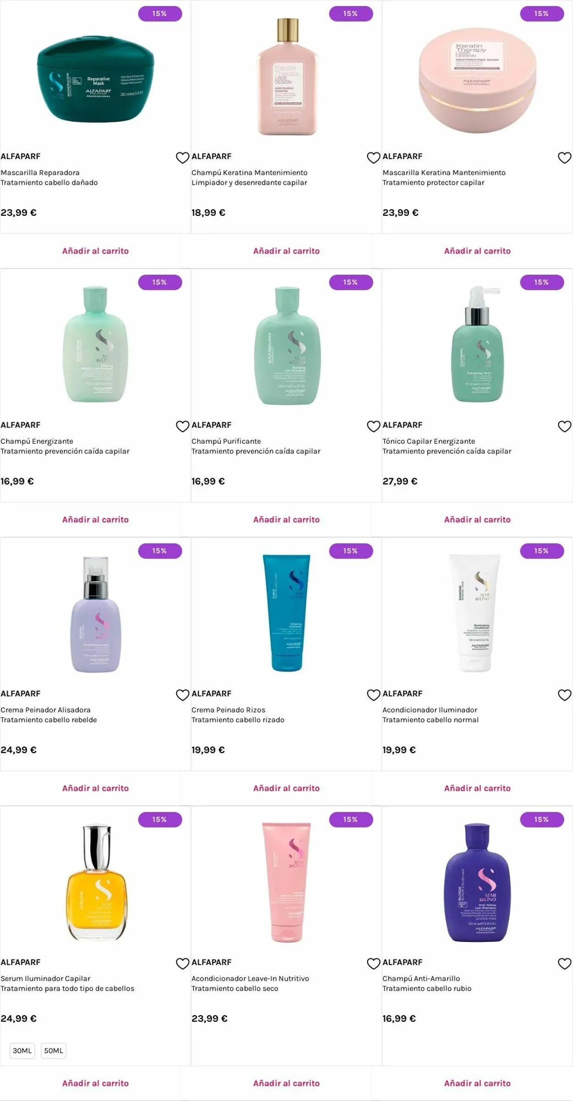This screenshot has height=1101, width=573.
Task: Add Acondicionador Iluminador to carrito
Action: point(477,788)
